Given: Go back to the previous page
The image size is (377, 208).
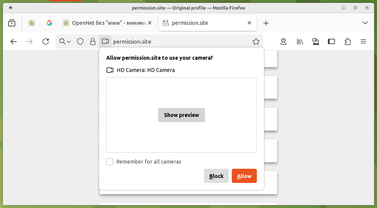Looking at the screenshot, I should [x=14, y=41].
